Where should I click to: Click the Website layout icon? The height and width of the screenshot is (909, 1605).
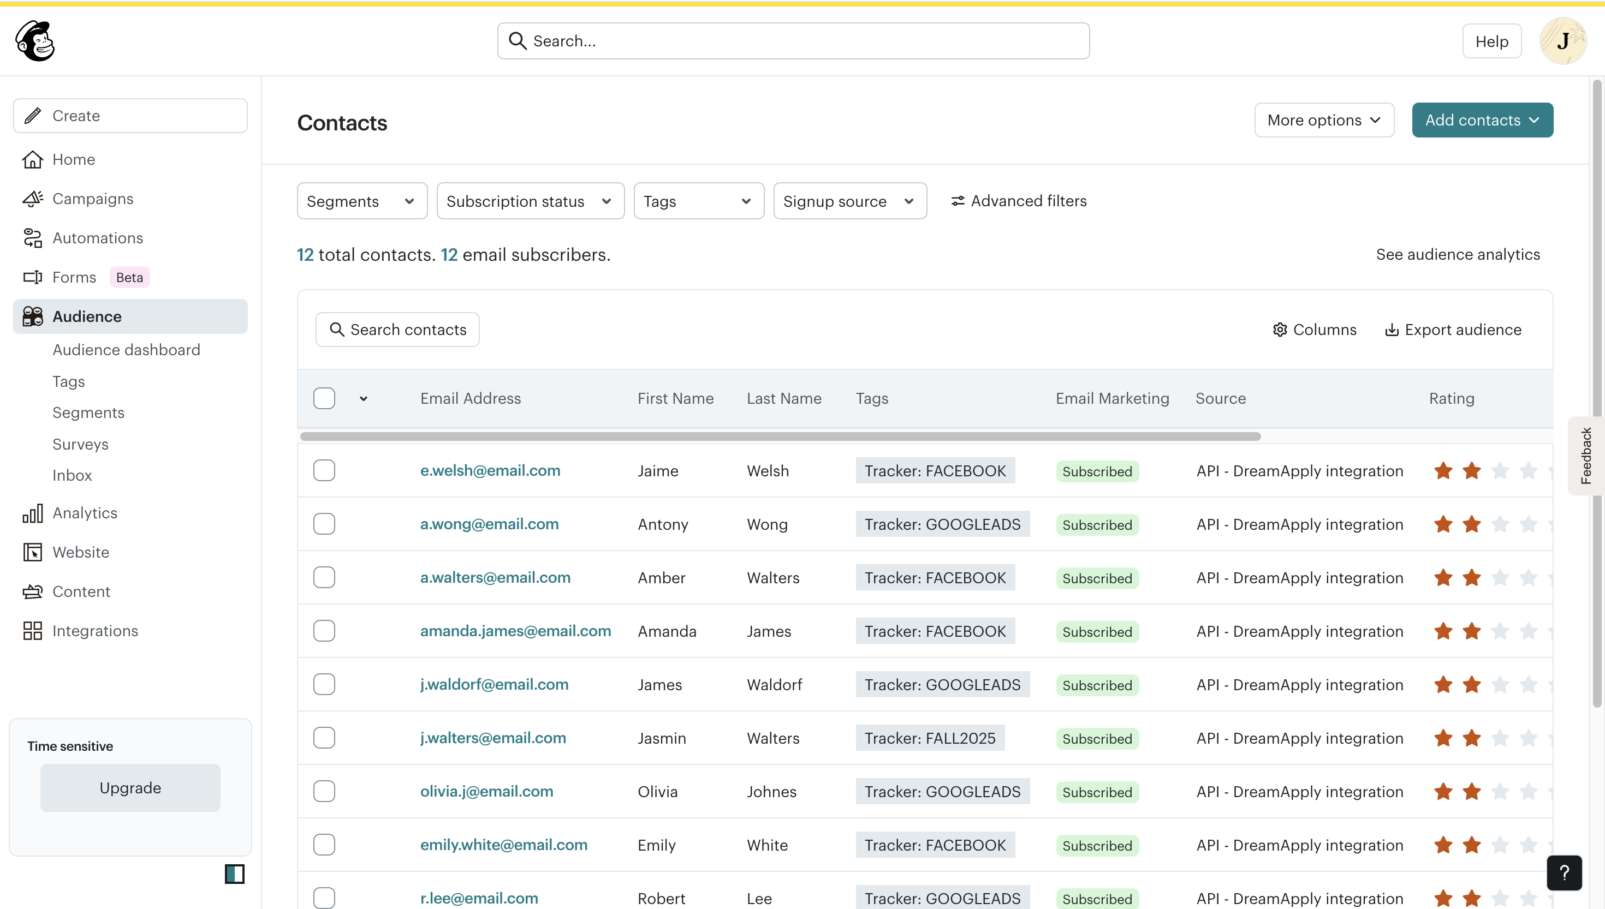coord(32,552)
